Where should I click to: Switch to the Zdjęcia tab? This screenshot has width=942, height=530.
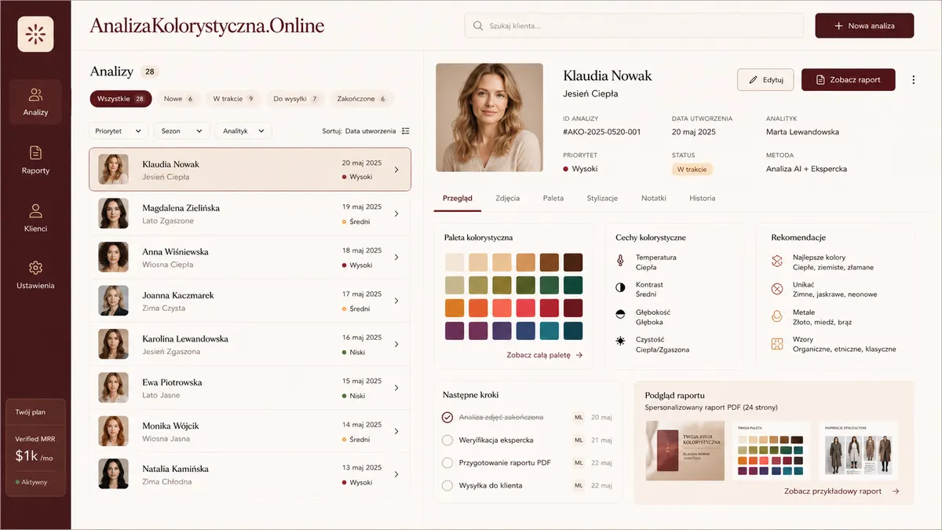(x=507, y=198)
